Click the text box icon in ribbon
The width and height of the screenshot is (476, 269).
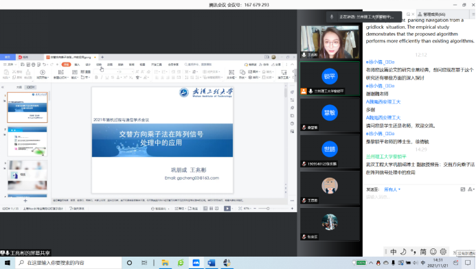[231, 72]
